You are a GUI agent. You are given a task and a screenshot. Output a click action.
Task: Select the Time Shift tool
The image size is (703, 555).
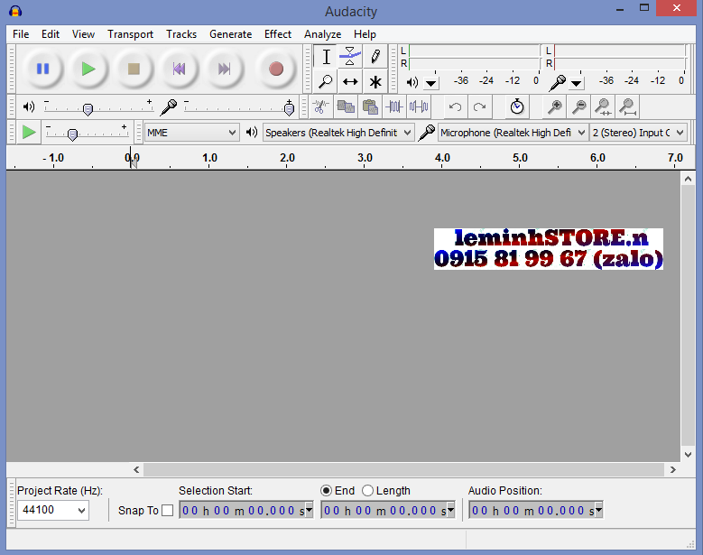350,81
